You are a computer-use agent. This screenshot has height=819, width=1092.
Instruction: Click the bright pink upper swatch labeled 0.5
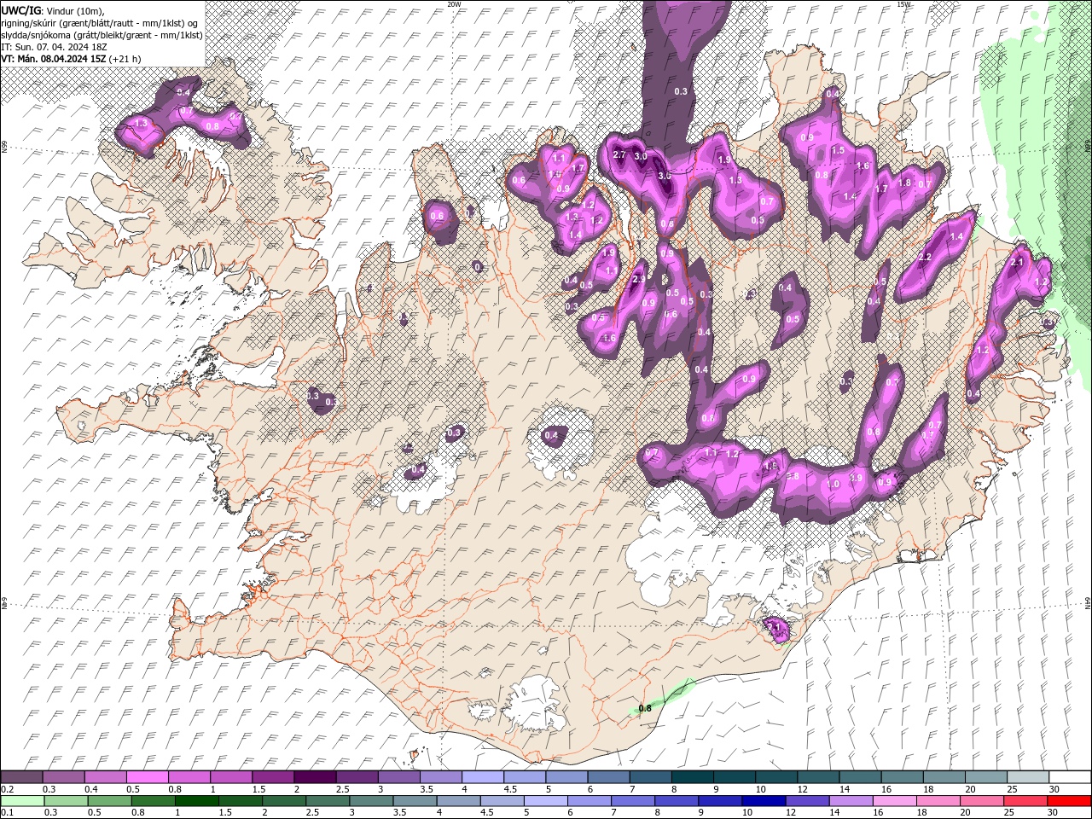(x=147, y=777)
